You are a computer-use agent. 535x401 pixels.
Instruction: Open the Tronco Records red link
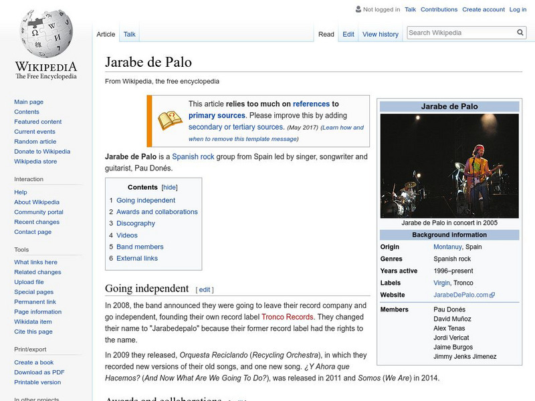coord(287,317)
